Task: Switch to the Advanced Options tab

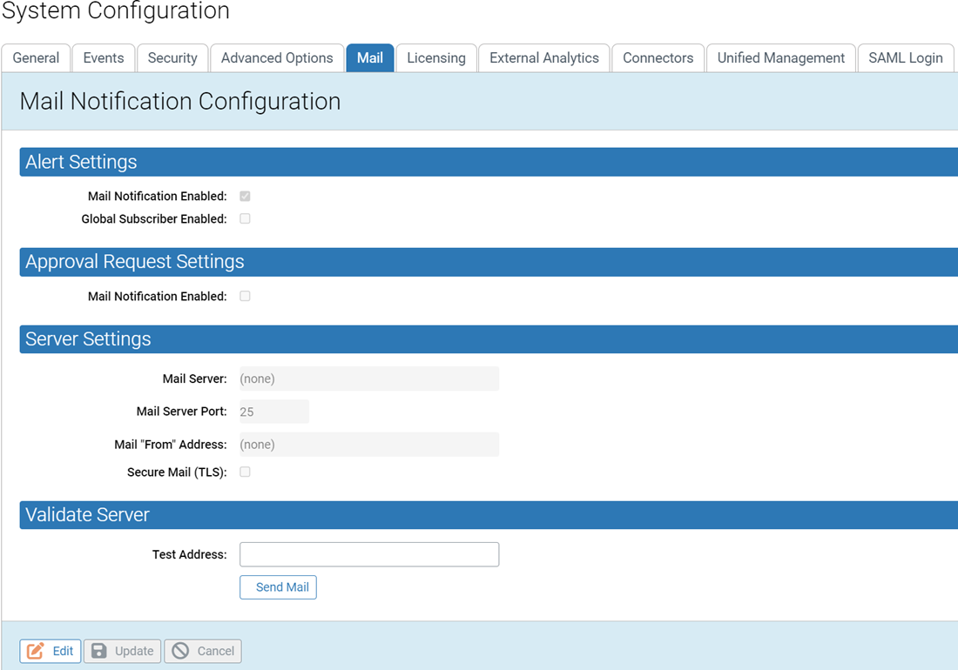Action: click(x=277, y=57)
